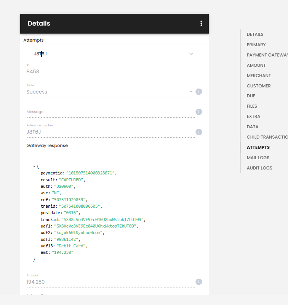Click the udf13 value Debit Card
Image resolution: width=288 pixels, height=305 pixels.
point(71,246)
